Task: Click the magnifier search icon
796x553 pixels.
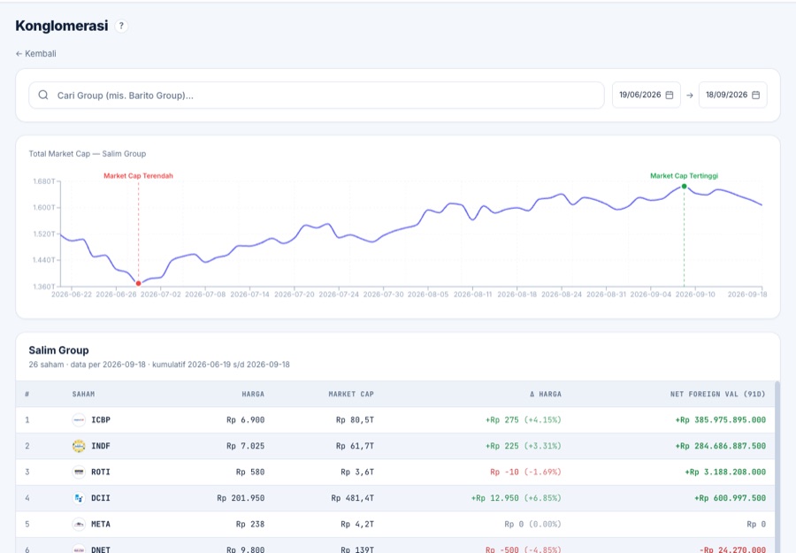Action: pos(43,95)
